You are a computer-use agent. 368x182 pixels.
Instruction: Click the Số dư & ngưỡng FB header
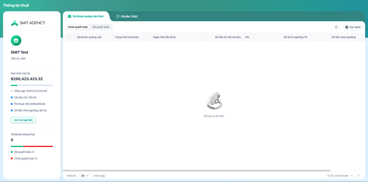click(x=295, y=37)
